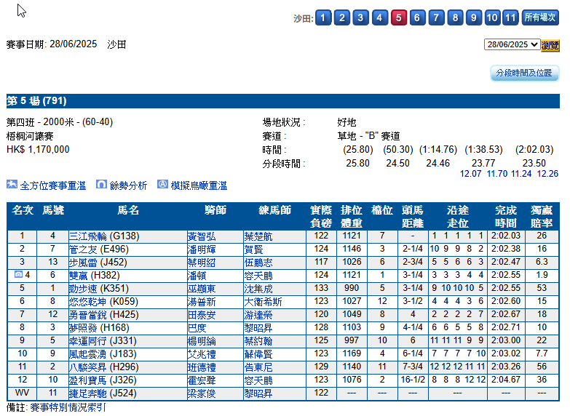Open horse 悠悠乾坤 (K059)

point(103,302)
